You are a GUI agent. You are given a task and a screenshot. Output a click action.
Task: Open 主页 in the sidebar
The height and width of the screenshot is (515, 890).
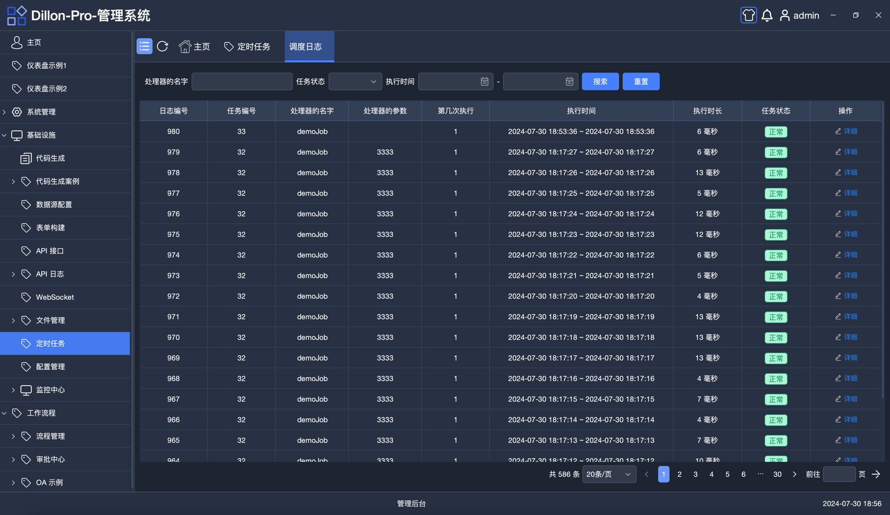click(65, 42)
